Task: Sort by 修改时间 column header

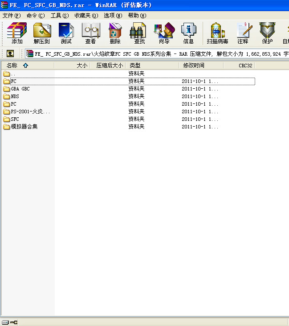Action: click(201, 66)
